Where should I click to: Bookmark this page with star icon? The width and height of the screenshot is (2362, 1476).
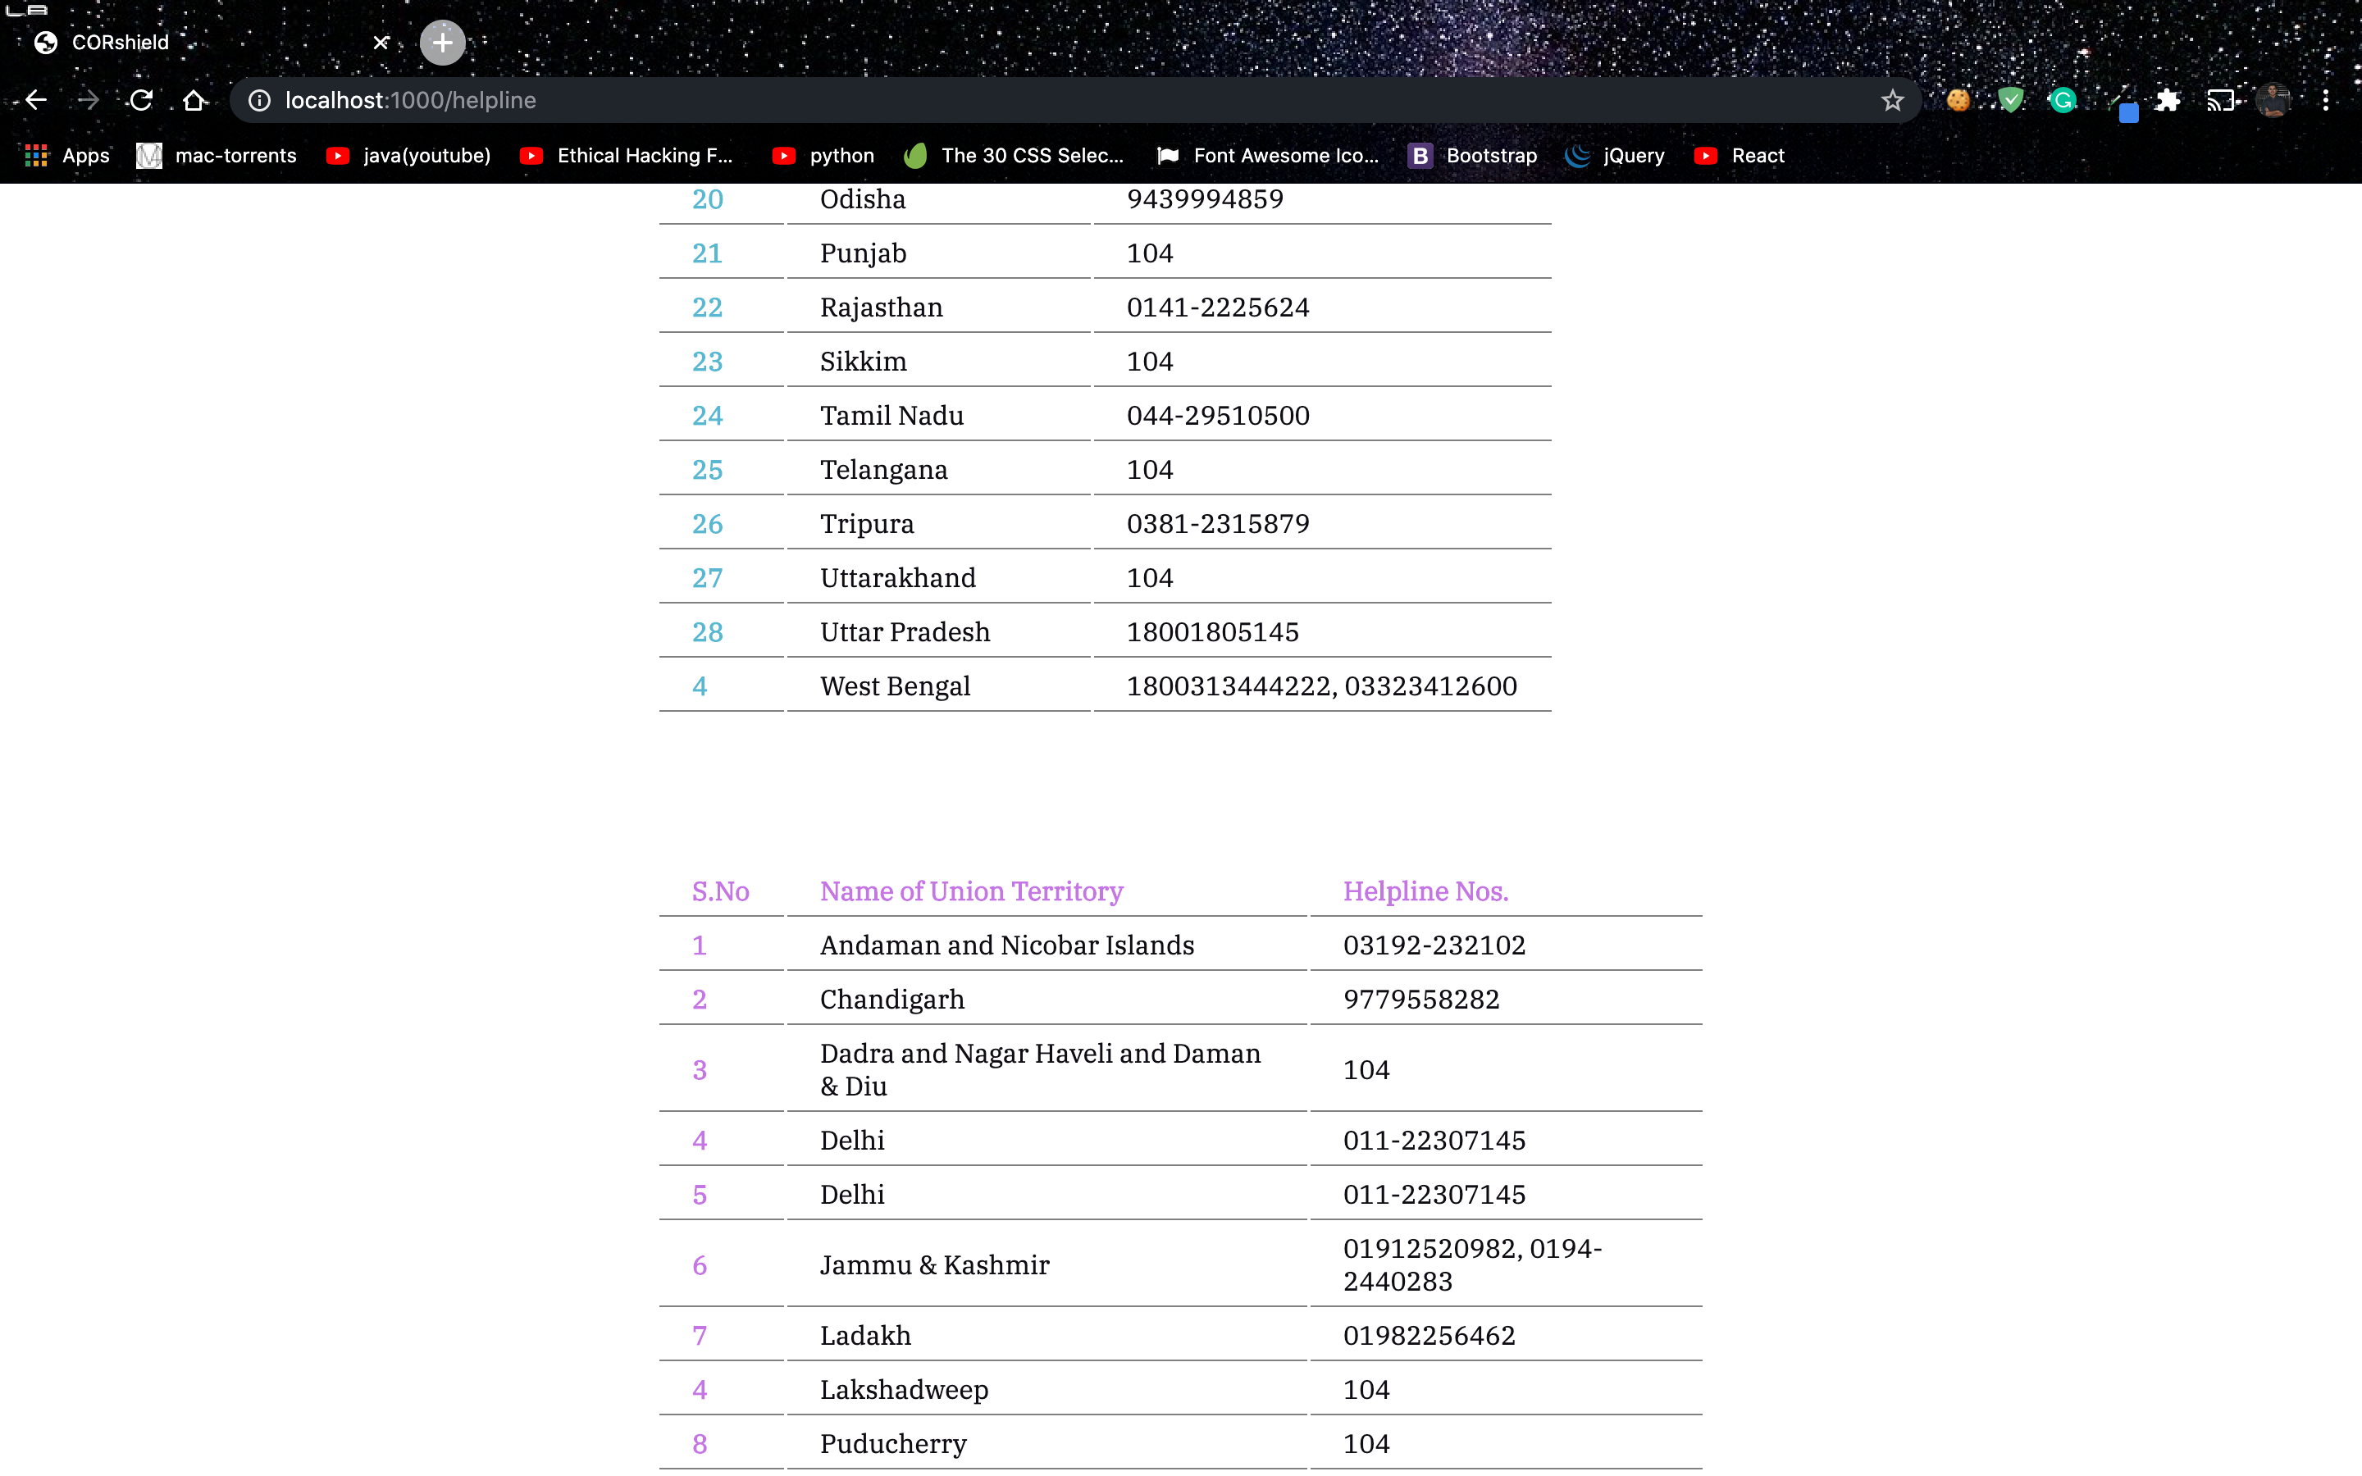(x=1891, y=101)
